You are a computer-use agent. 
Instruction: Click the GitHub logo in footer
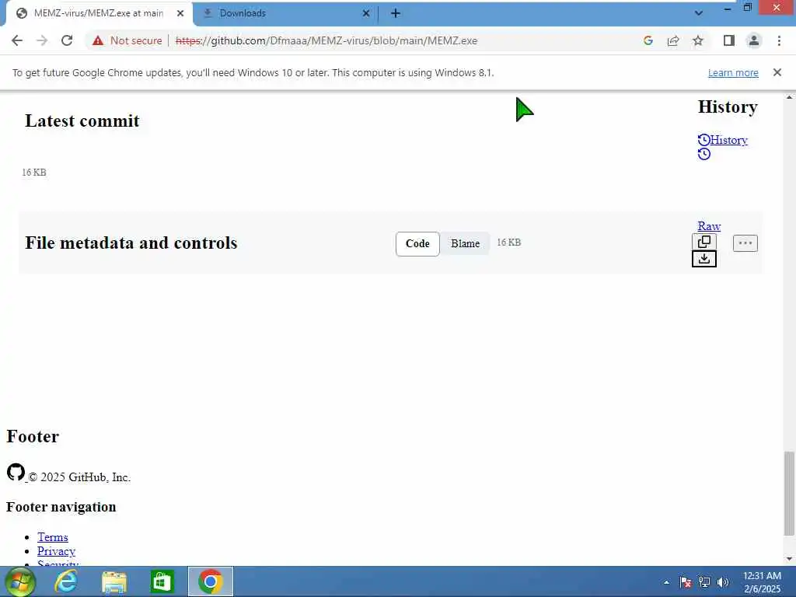[x=16, y=472]
